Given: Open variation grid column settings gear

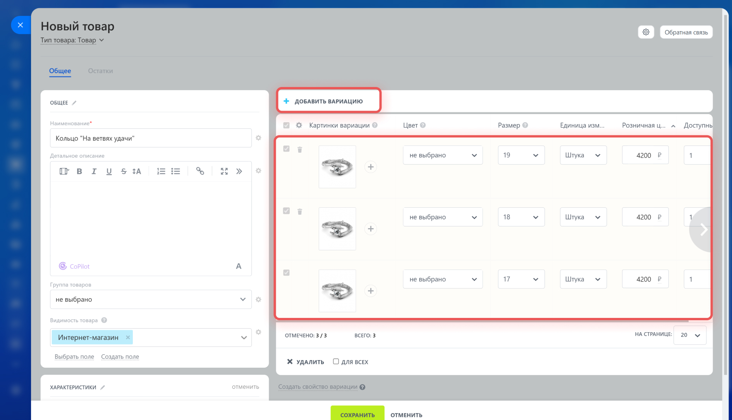Looking at the screenshot, I should click(299, 125).
